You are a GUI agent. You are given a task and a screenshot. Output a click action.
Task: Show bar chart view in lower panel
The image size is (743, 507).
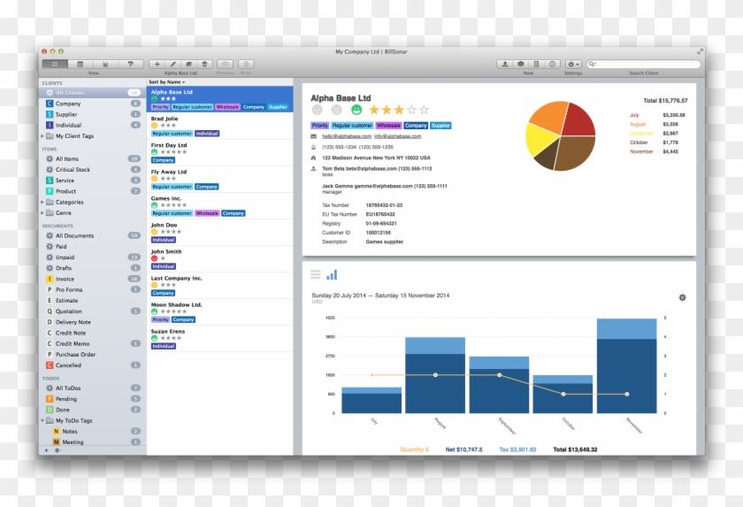[332, 275]
